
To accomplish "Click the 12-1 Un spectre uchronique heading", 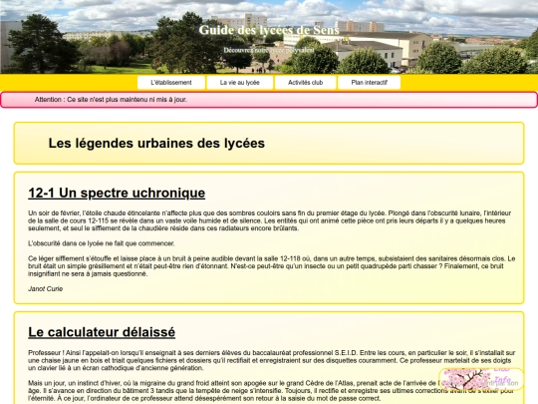I will pyautogui.click(x=117, y=194).
